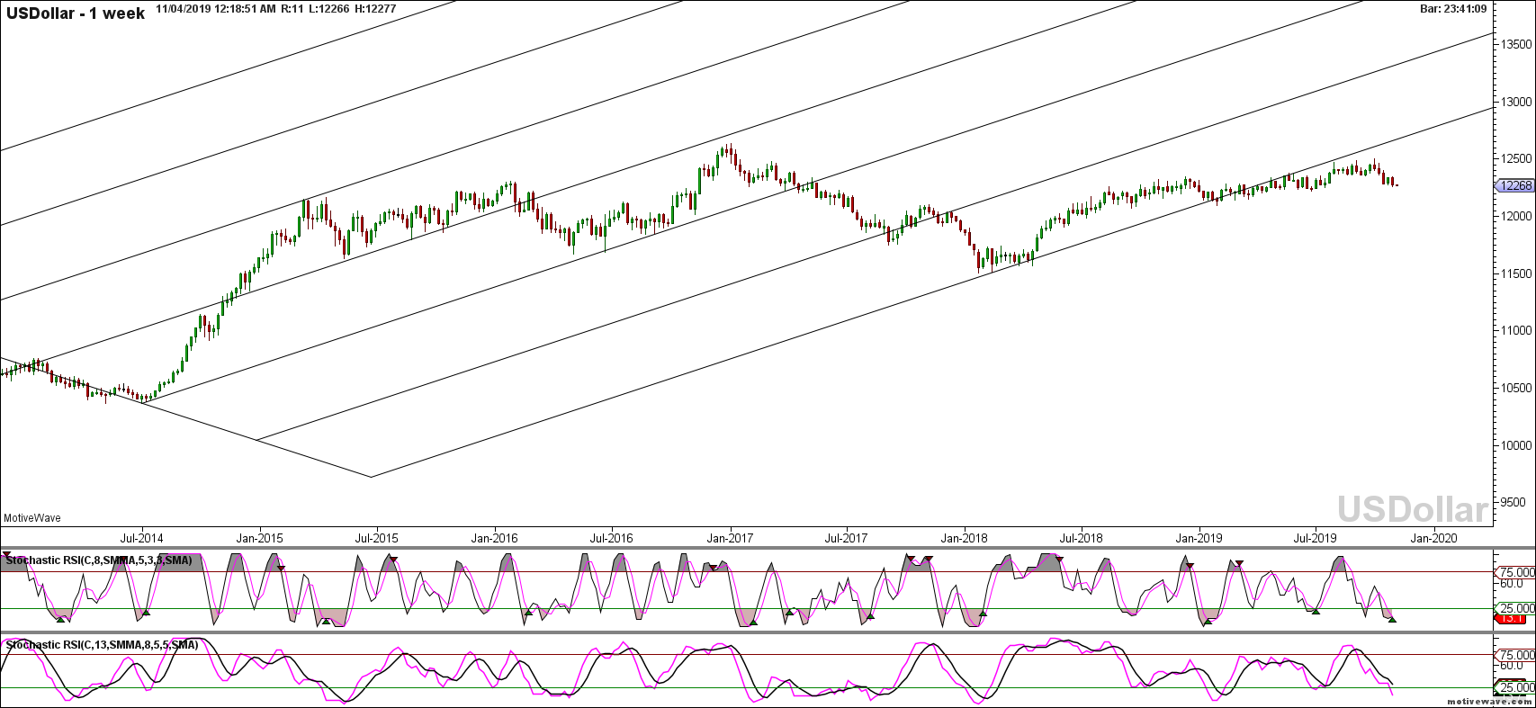Click the 11000 price axis label
Screen dimensions: 1536x708
click(1514, 331)
